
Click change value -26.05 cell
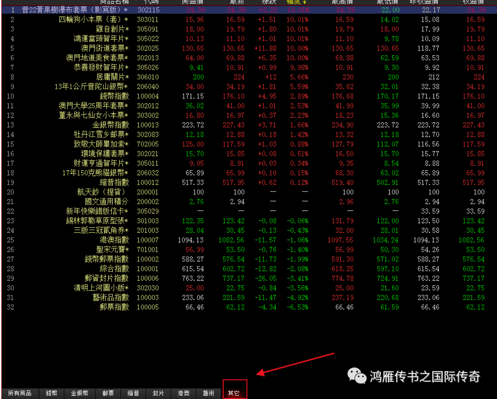click(x=266, y=278)
